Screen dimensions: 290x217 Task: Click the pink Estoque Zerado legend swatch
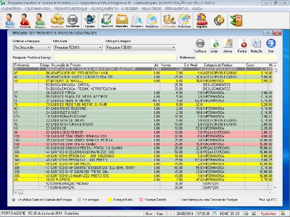coord(141,200)
